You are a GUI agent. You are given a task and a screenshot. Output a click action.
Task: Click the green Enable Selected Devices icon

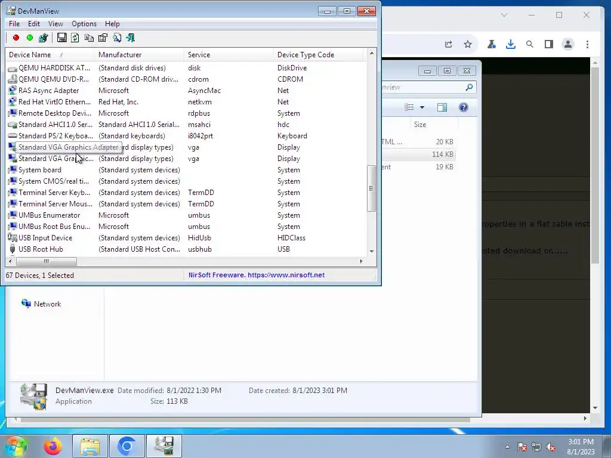(30, 38)
